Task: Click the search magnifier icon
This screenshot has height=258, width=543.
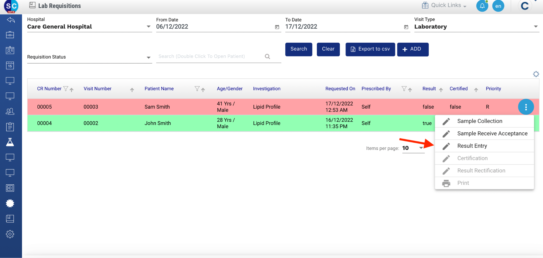Action: [267, 56]
